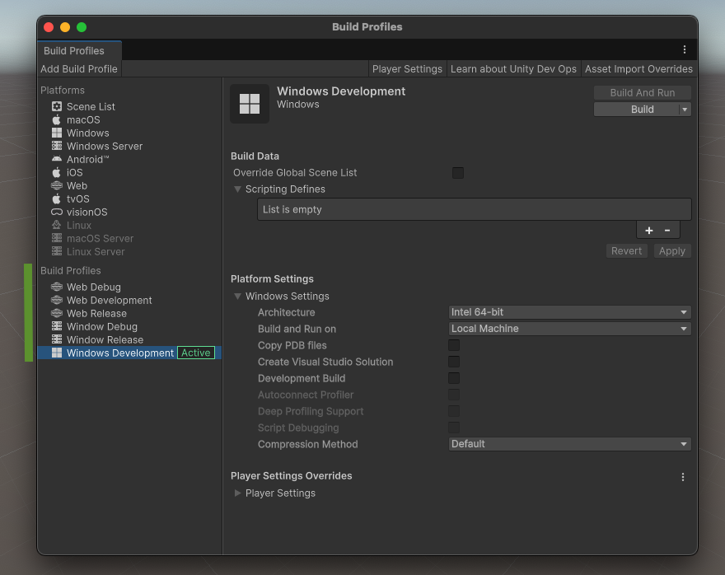Open the Player Settings Overrides options menu
The width and height of the screenshot is (725, 575).
tap(682, 476)
